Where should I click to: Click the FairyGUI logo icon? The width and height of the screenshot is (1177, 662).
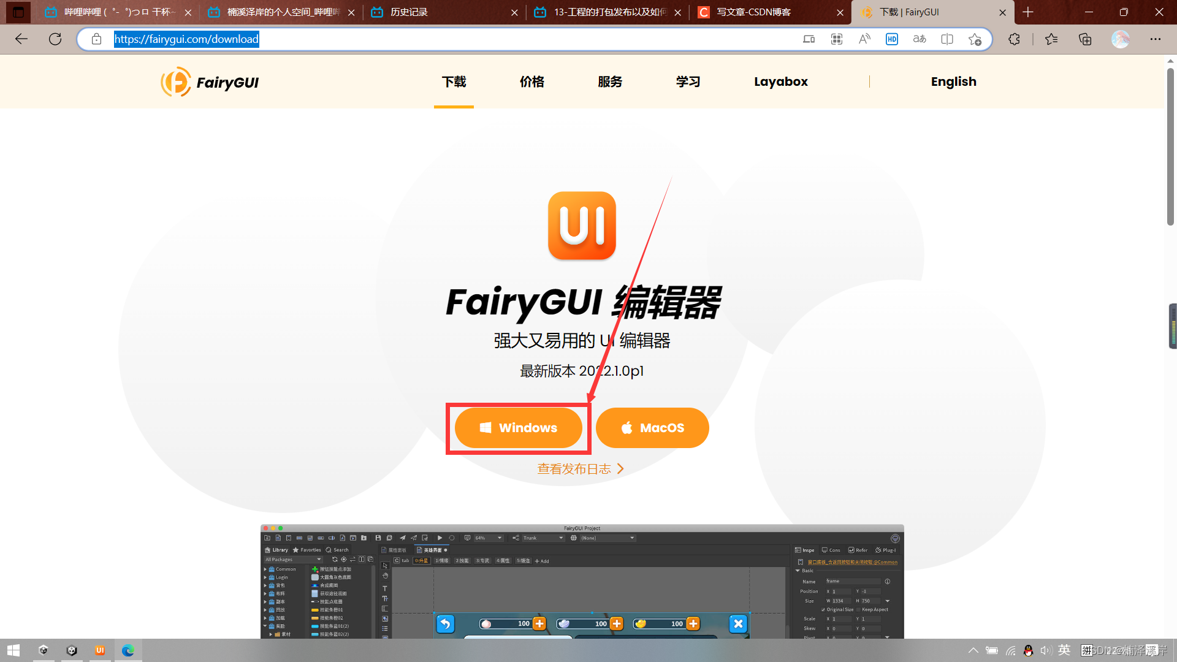click(x=175, y=82)
